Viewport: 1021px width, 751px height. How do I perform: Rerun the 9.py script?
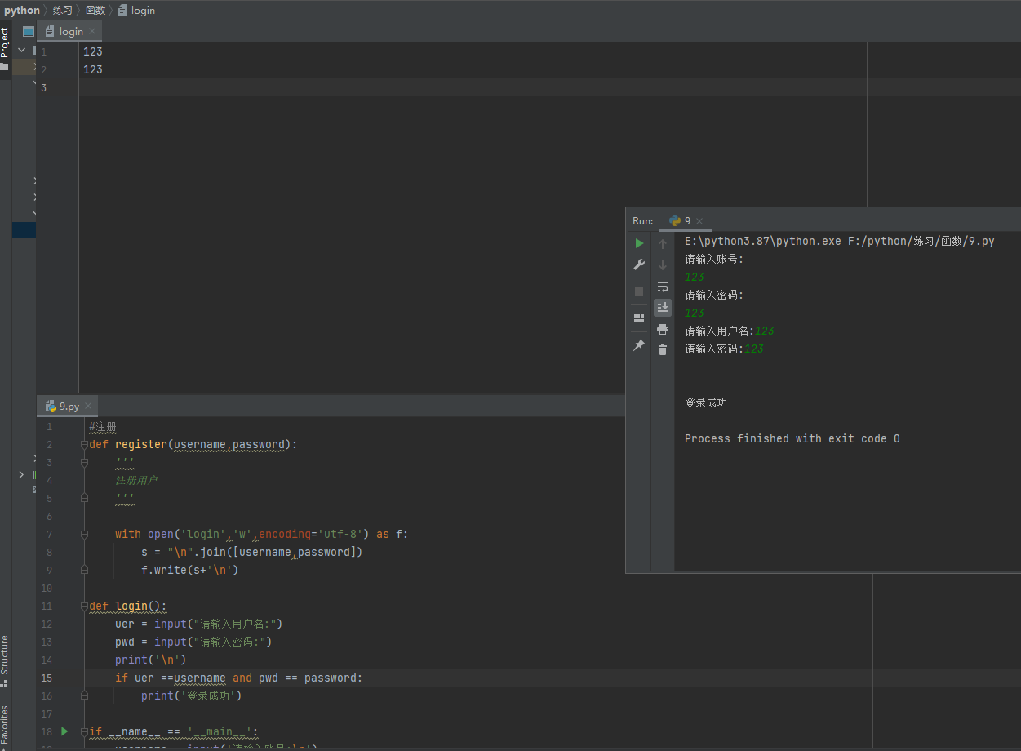pyautogui.click(x=639, y=242)
